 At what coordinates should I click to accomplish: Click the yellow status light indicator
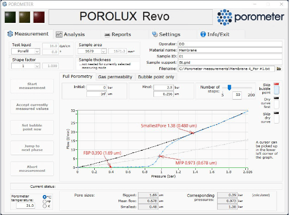click(24, 17)
